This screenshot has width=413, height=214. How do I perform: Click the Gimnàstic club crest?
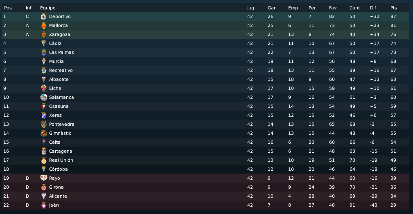click(44, 133)
